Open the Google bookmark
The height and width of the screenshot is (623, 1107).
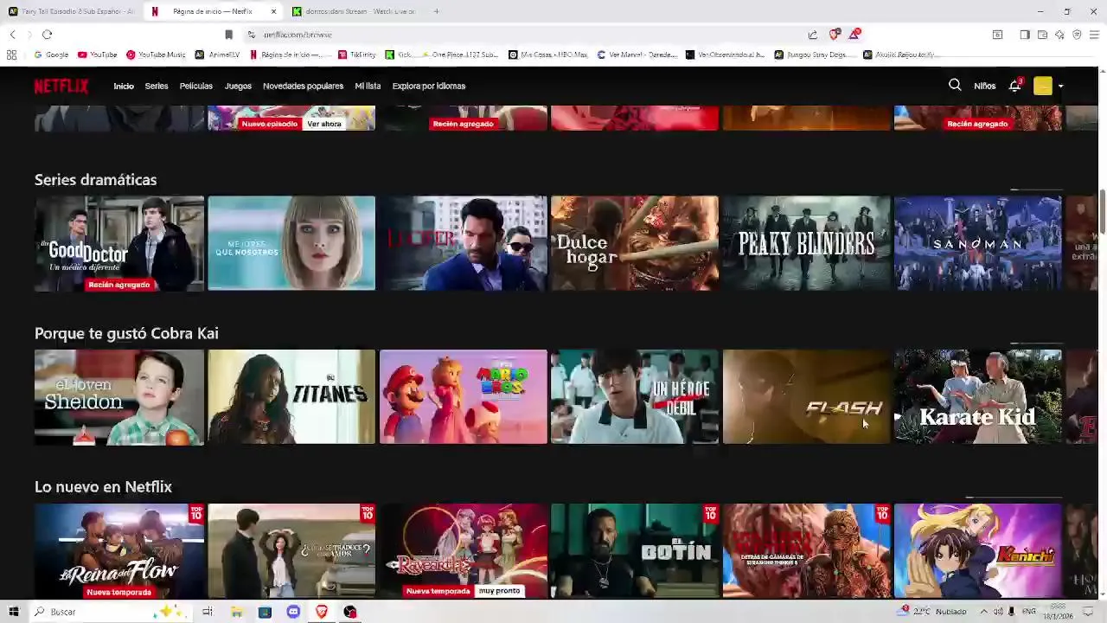(51, 55)
